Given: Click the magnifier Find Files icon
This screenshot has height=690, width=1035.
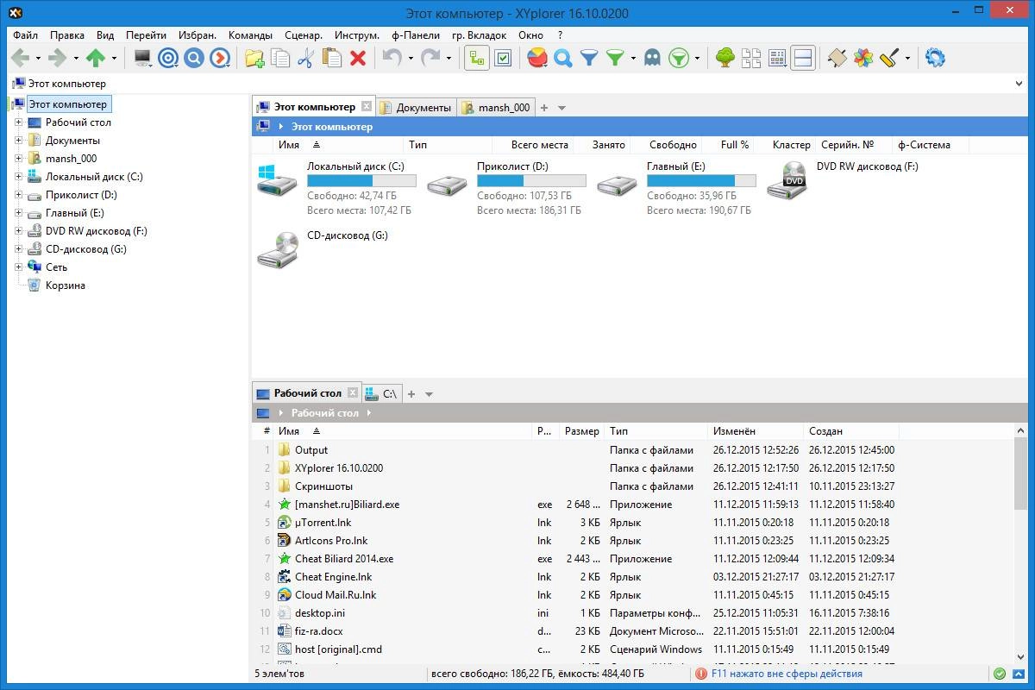Looking at the screenshot, I should pos(563,58).
